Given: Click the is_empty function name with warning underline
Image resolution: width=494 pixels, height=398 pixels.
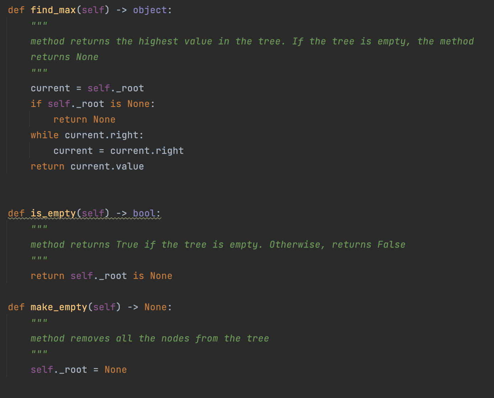Looking at the screenshot, I should pyautogui.click(x=53, y=213).
